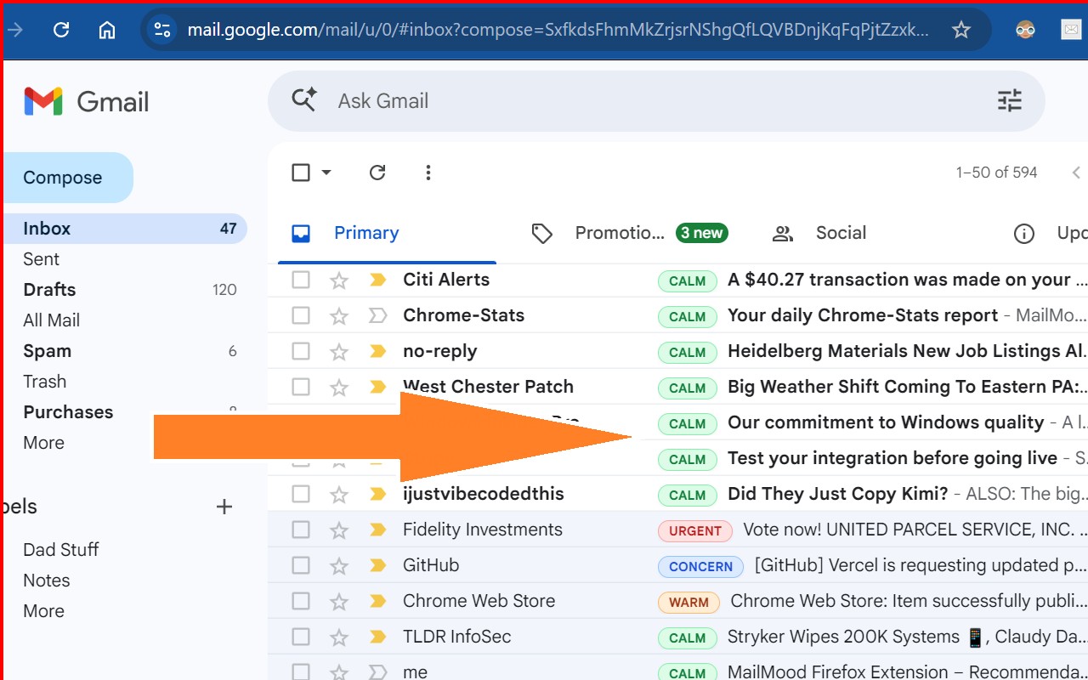Image resolution: width=1088 pixels, height=680 pixels.
Task: Open the Dad Stuff label
Action: [x=61, y=550]
